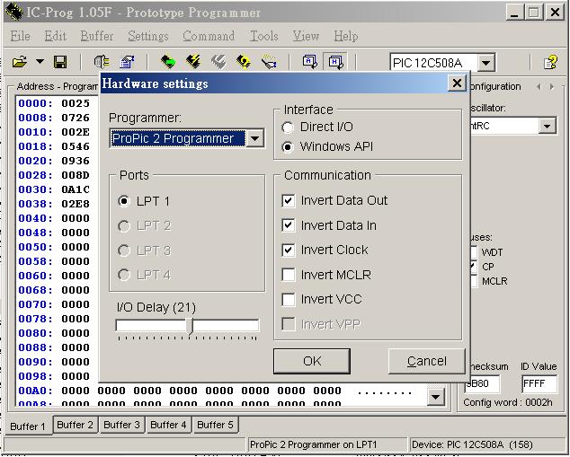570x457 pixels.
Task: Uncheck Invert Data Out checkbox
Action: (x=289, y=201)
